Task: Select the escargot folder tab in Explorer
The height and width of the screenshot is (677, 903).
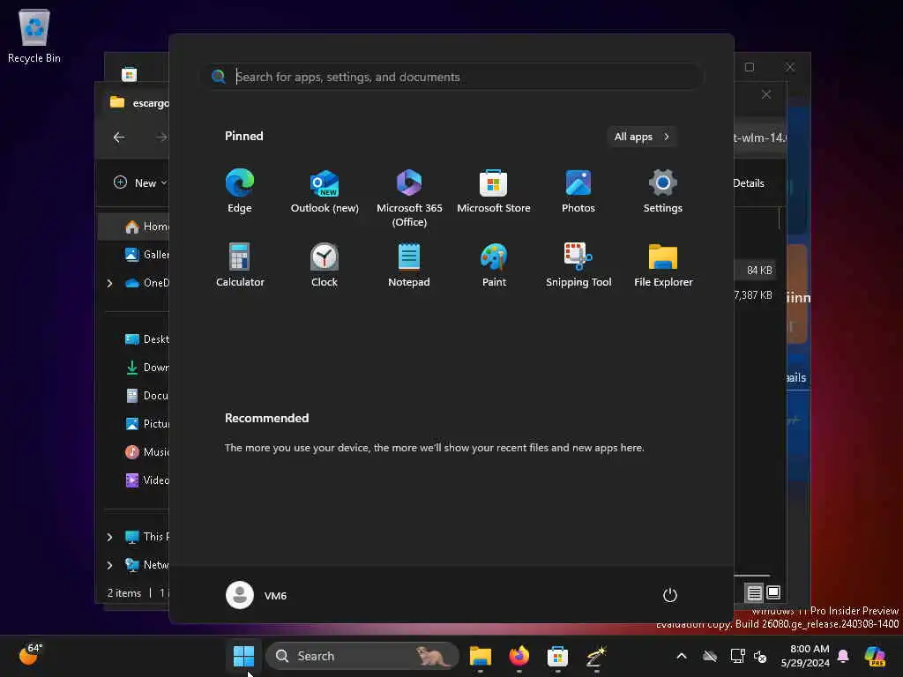Action: click(140, 102)
